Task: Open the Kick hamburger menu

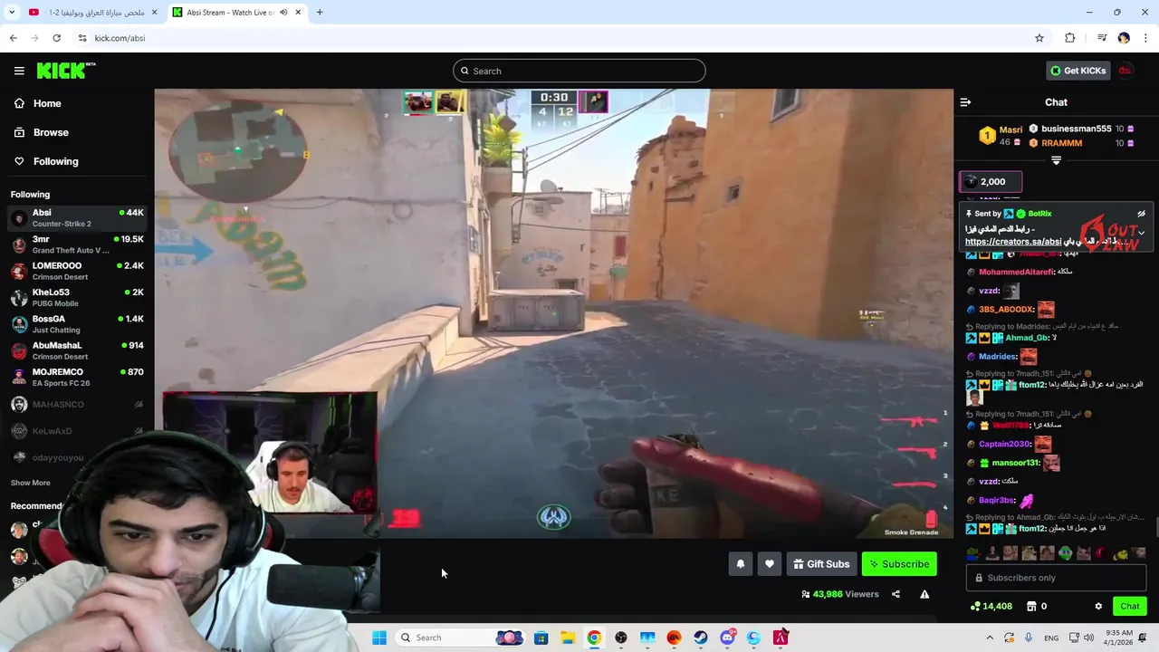Action: (x=19, y=71)
